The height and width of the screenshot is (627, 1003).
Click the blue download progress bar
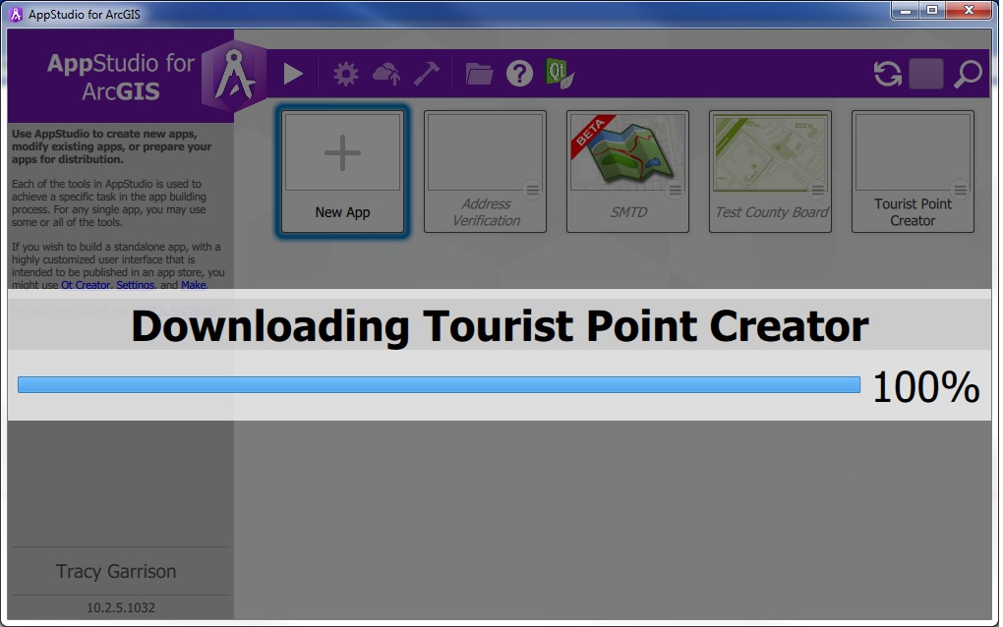tap(439, 385)
